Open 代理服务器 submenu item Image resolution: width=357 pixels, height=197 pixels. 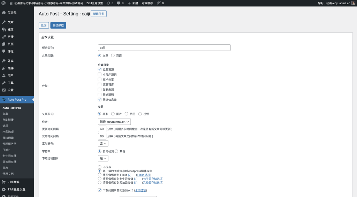coord(9,144)
